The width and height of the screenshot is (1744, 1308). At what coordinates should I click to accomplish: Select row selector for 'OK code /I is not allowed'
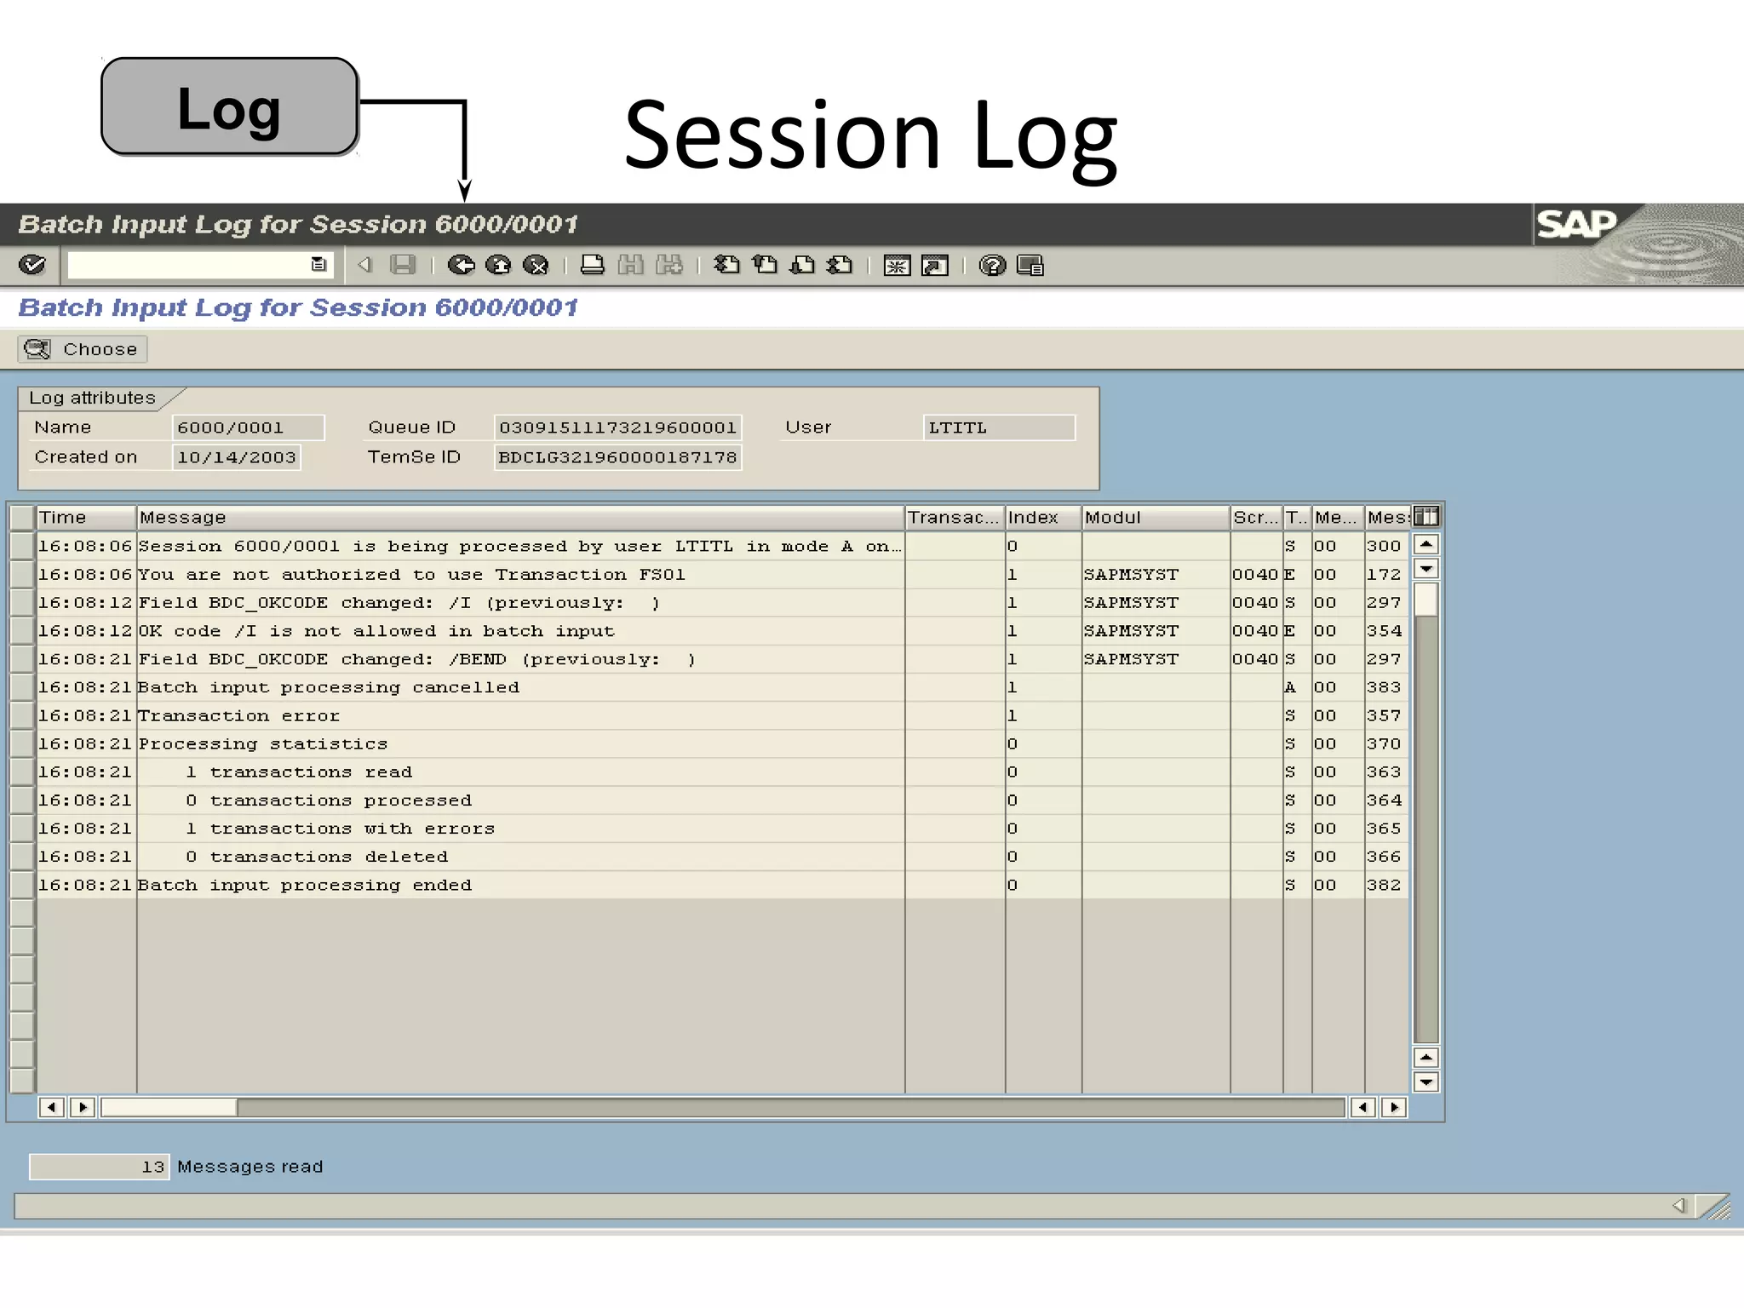(x=22, y=631)
